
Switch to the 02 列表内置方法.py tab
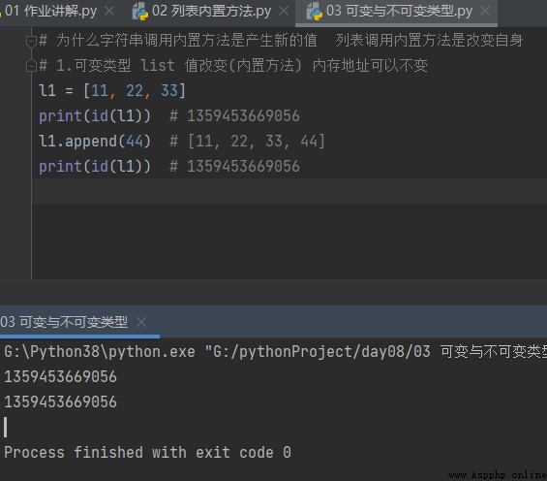[x=211, y=12]
